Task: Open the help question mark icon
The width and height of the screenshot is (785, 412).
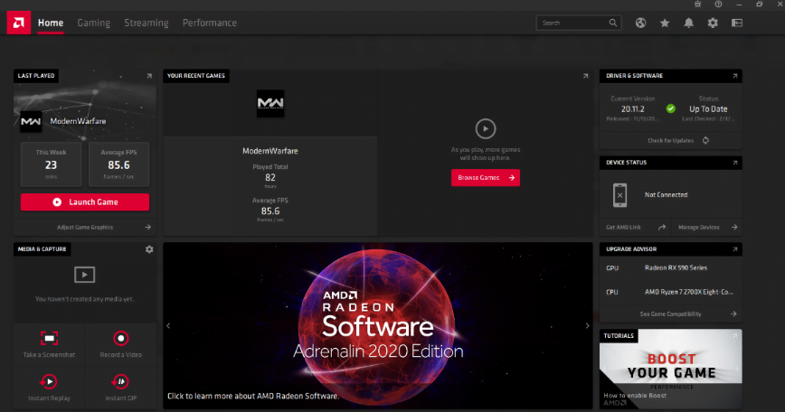Action: (x=718, y=4)
